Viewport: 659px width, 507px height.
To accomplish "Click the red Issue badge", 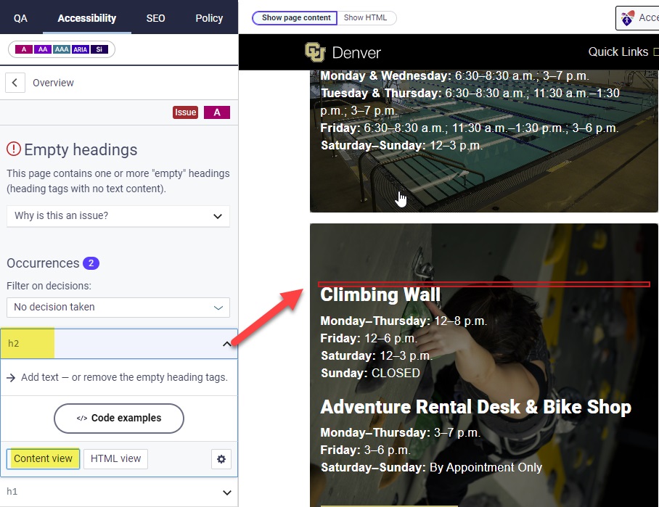I will 185,112.
